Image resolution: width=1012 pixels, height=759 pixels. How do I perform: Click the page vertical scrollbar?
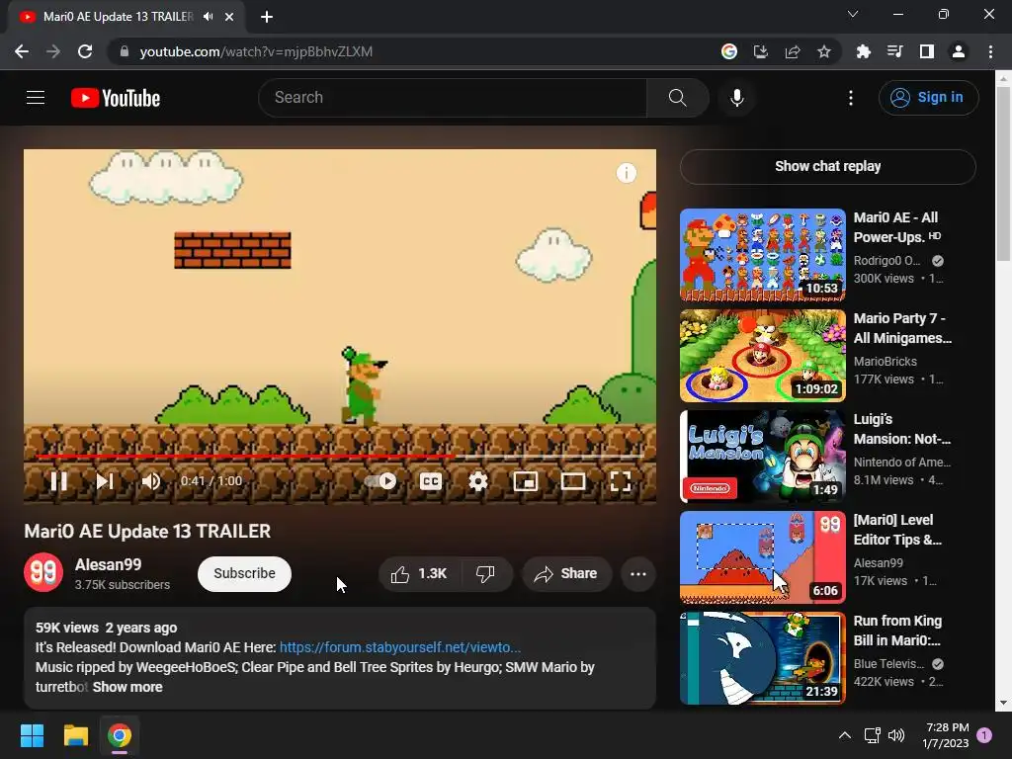[x=1003, y=174]
